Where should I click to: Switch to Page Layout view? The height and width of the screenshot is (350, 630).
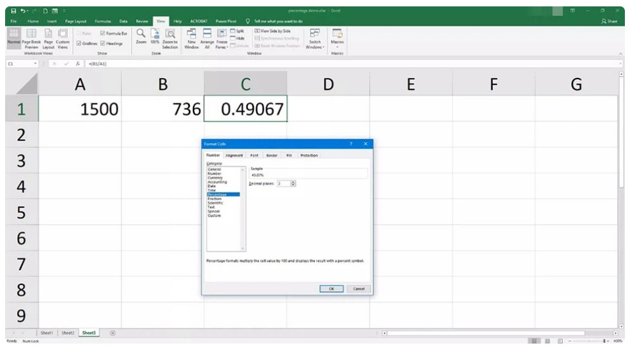tap(48, 38)
